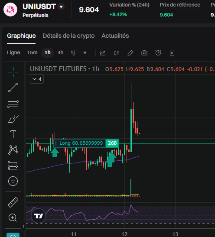The image size is (215, 237).
Task: Click the 9.604 last price header
Action: (89, 10)
